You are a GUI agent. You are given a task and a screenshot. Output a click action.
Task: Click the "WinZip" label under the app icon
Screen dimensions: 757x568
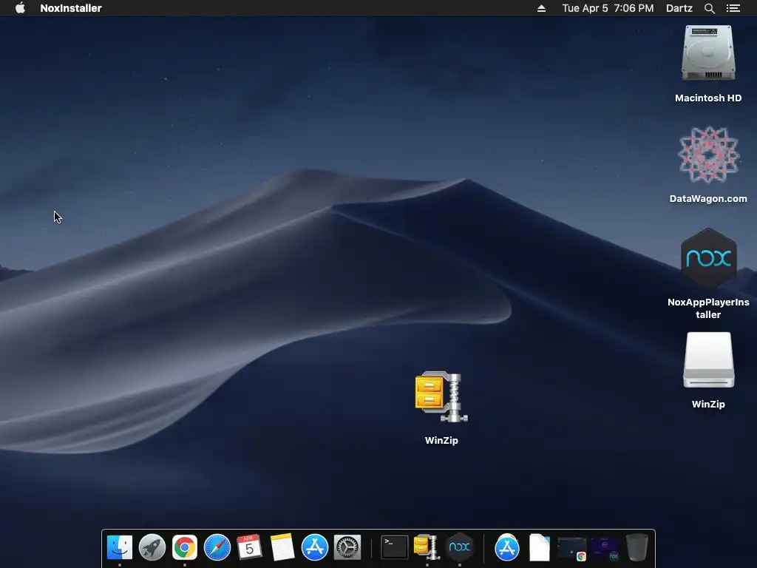(441, 441)
